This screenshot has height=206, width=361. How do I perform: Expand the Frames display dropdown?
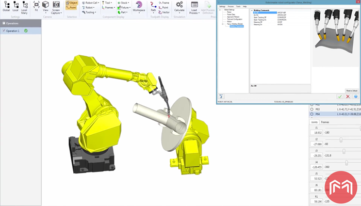108,8
